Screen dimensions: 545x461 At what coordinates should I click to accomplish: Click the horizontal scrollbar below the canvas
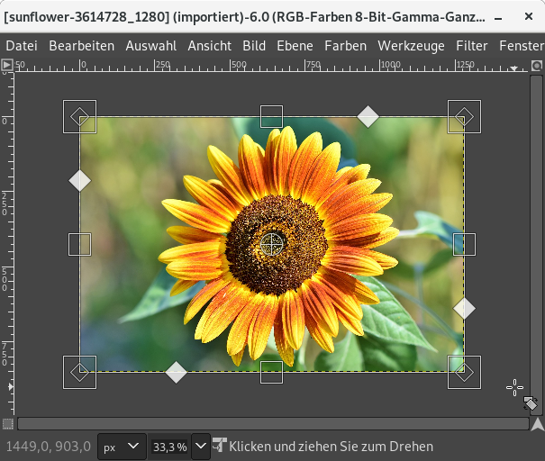(x=272, y=424)
